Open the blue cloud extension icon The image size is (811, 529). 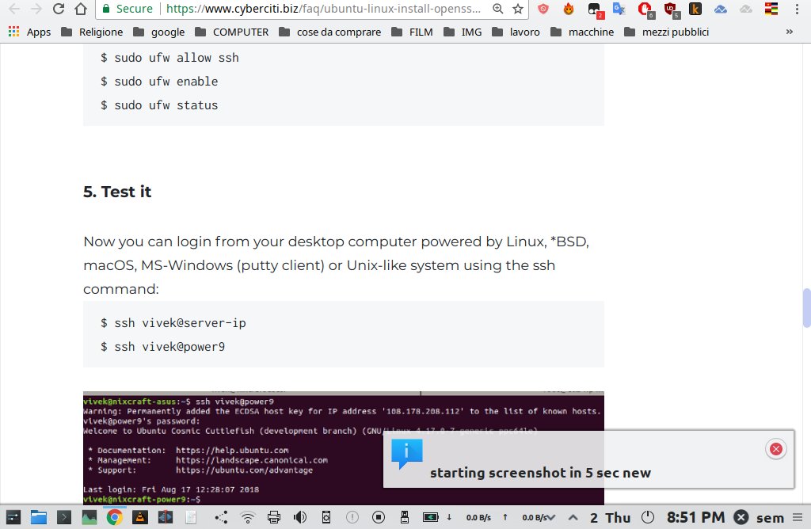click(721, 9)
